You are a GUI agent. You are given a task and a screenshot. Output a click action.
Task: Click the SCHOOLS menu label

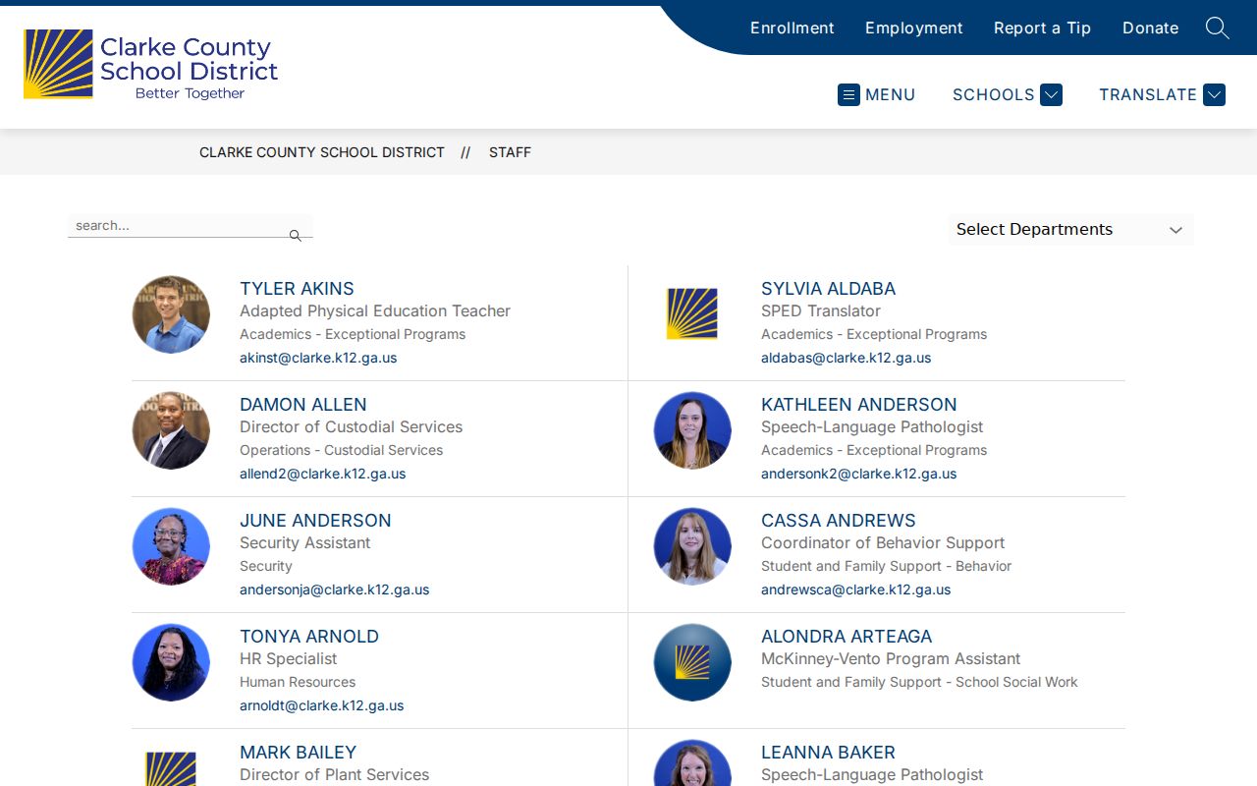click(x=994, y=94)
